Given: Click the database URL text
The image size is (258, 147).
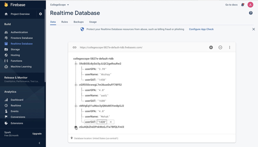Looking at the screenshot, I should (111, 48).
